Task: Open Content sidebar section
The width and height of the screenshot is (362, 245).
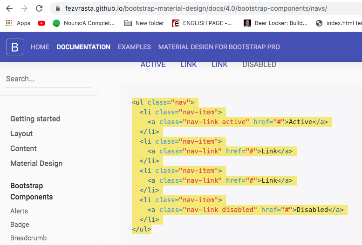Action: (x=23, y=148)
